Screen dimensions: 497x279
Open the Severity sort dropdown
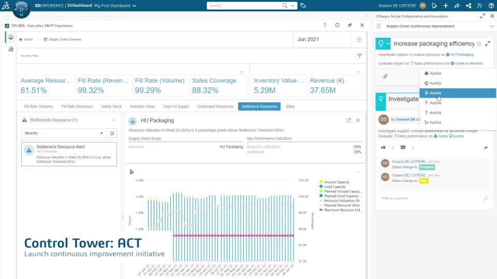[63, 133]
